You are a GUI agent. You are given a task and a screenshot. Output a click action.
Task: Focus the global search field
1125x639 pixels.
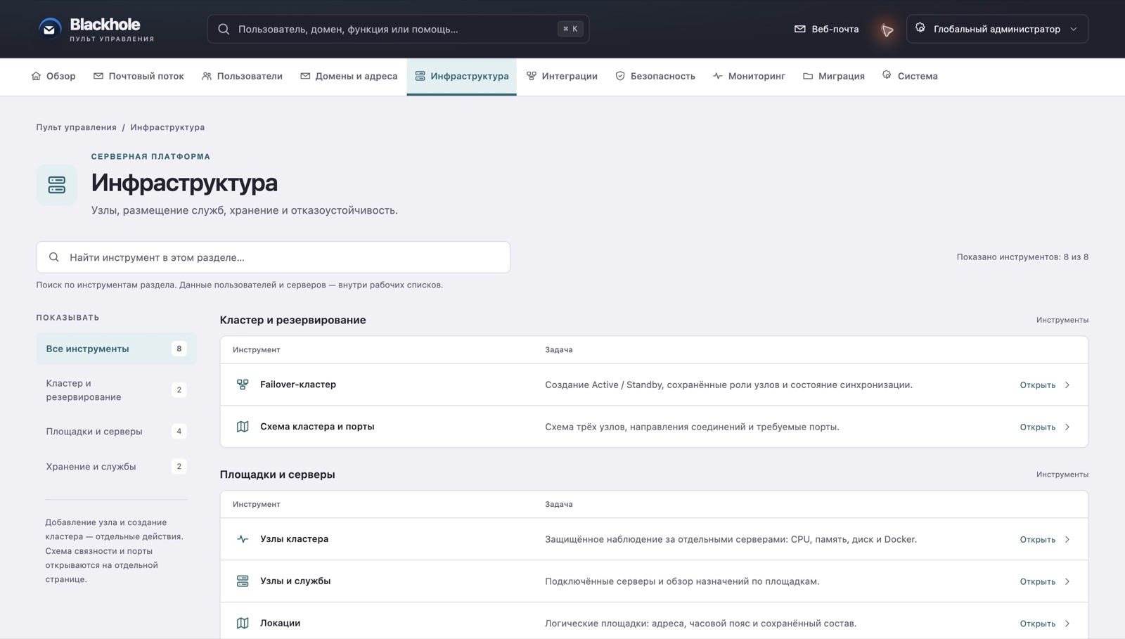(398, 29)
